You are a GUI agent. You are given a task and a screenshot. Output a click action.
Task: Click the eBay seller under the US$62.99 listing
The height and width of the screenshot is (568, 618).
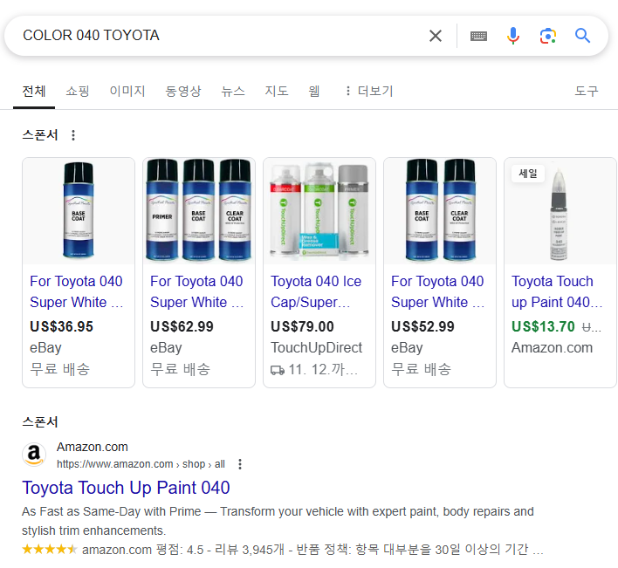[166, 348]
